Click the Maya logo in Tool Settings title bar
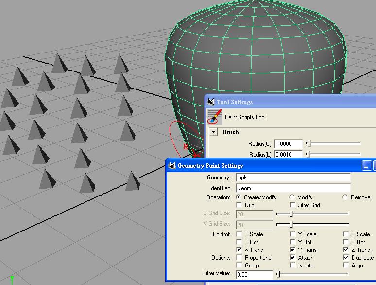376x285 pixels. tap(211, 102)
